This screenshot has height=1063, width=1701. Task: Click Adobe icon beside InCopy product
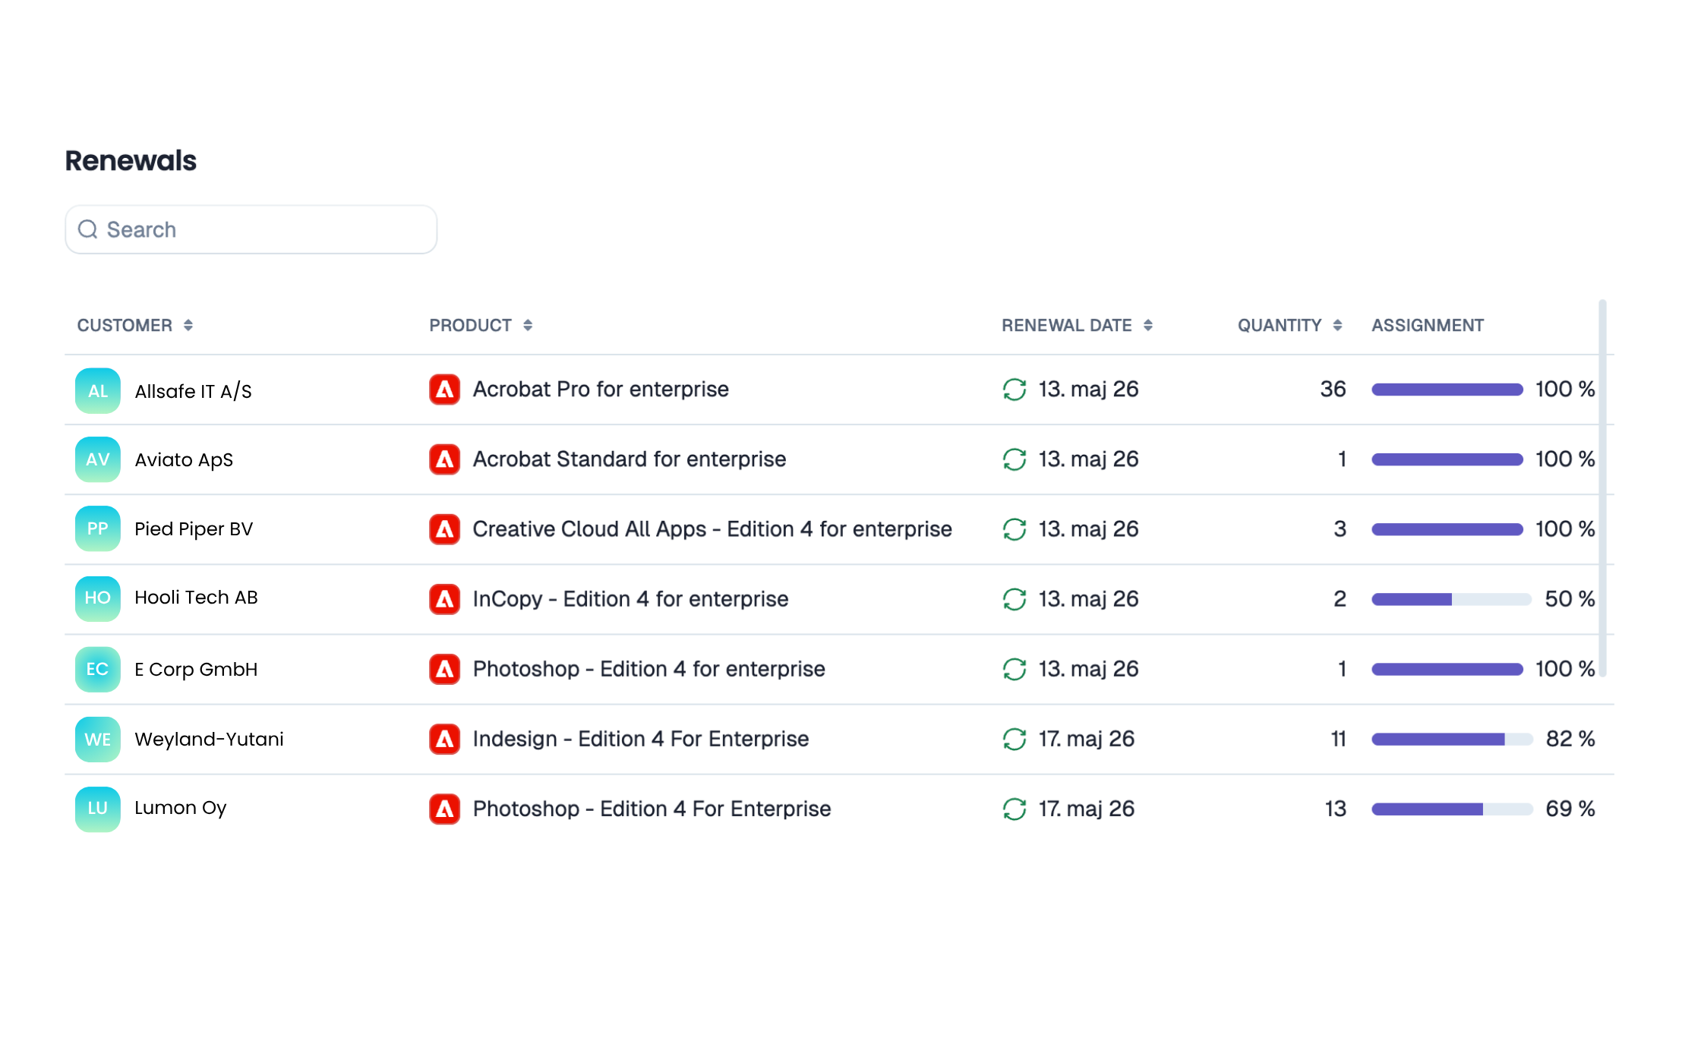click(x=445, y=599)
